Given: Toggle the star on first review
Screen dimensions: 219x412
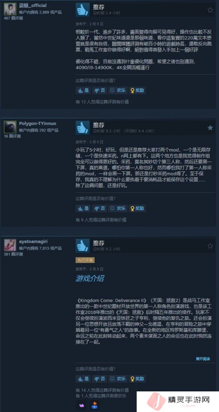Looking at the screenshot, I should 210,10.
